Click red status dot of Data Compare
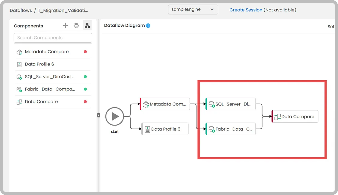This screenshot has width=338, height=195. click(x=85, y=102)
